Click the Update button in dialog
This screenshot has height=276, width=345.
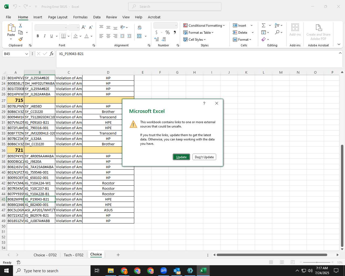[181, 157]
